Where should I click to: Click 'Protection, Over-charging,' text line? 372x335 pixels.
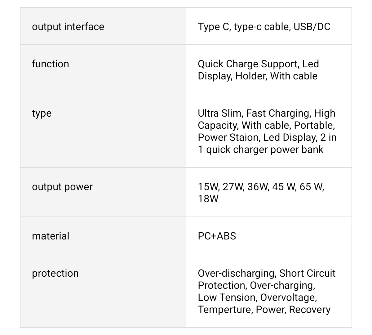click(256, 285)
